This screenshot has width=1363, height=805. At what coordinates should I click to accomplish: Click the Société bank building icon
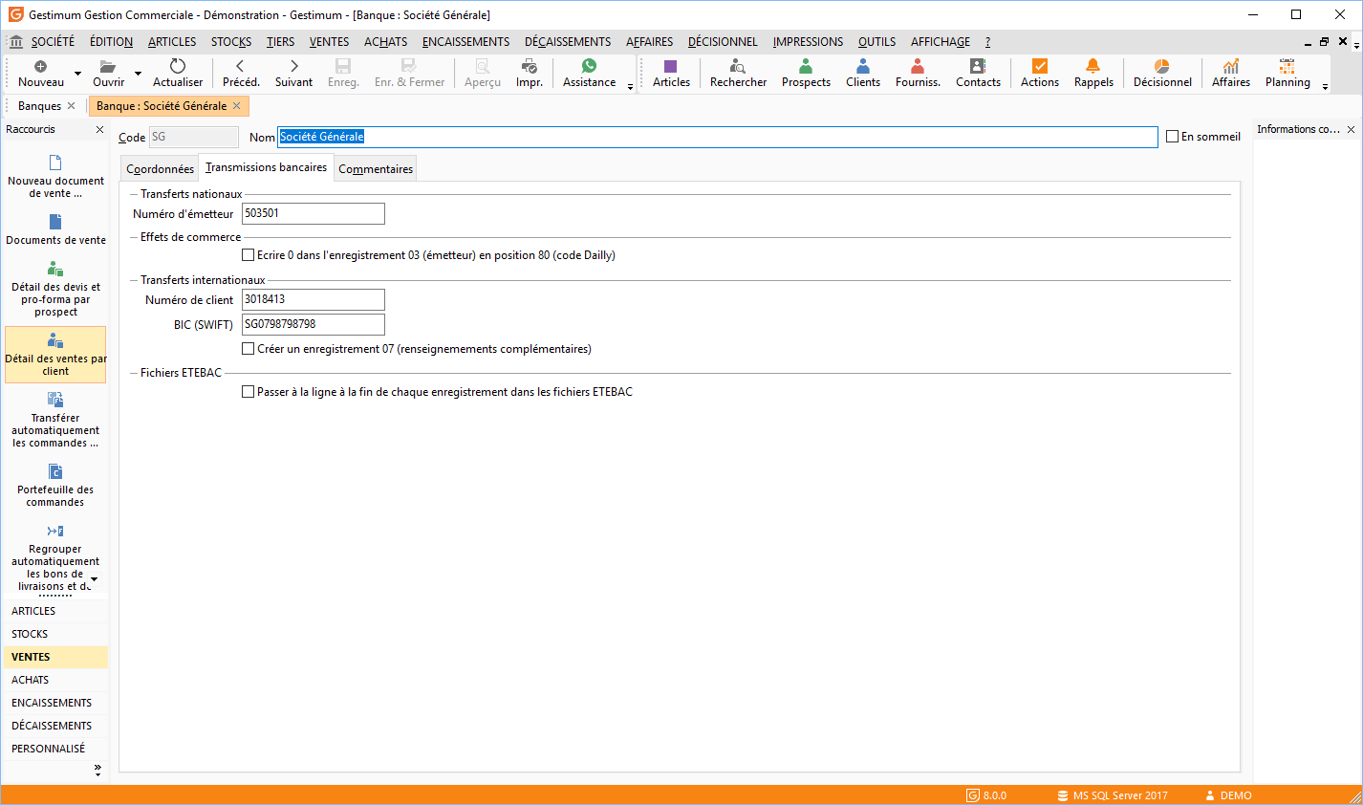coord(16,42)
